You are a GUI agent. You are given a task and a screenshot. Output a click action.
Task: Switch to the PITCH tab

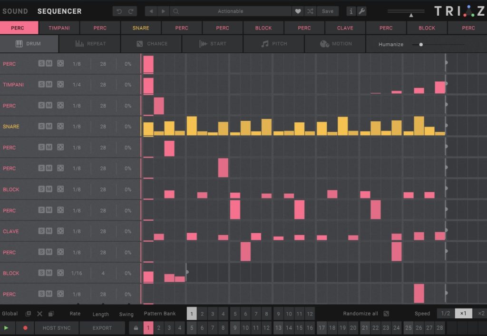coord(273,44)
